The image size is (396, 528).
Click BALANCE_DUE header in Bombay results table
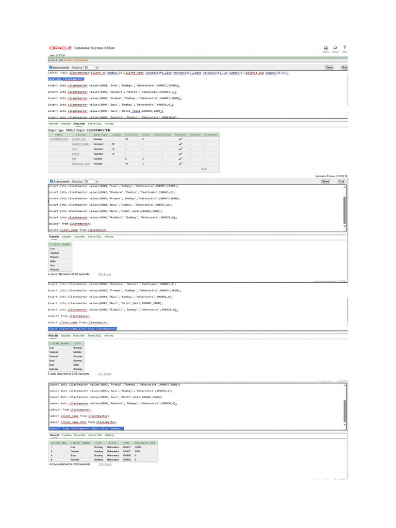[145, 443]
